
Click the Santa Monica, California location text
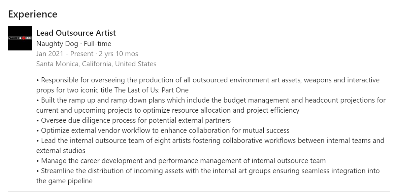pos(96,64)
